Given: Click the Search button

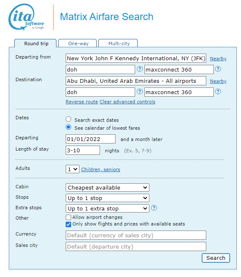Looking at the screenshot, I should click(216, 258).
